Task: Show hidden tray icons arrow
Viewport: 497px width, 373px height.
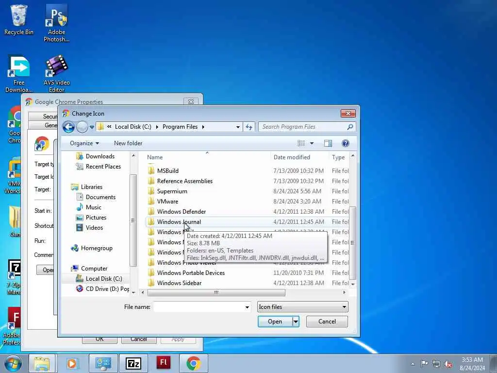Action: tap(413, 364)
